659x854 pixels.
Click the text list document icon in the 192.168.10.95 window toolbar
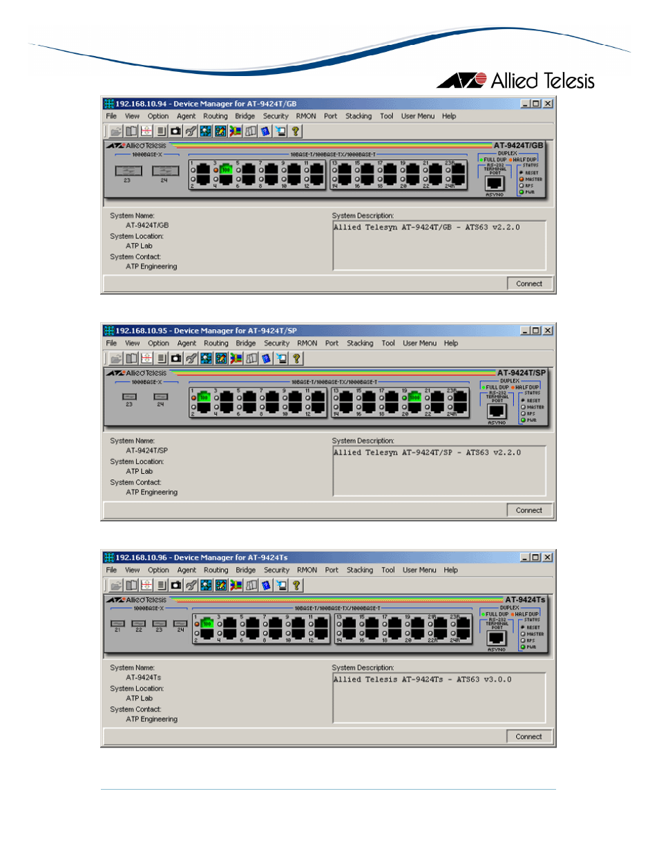click(161, 358)
